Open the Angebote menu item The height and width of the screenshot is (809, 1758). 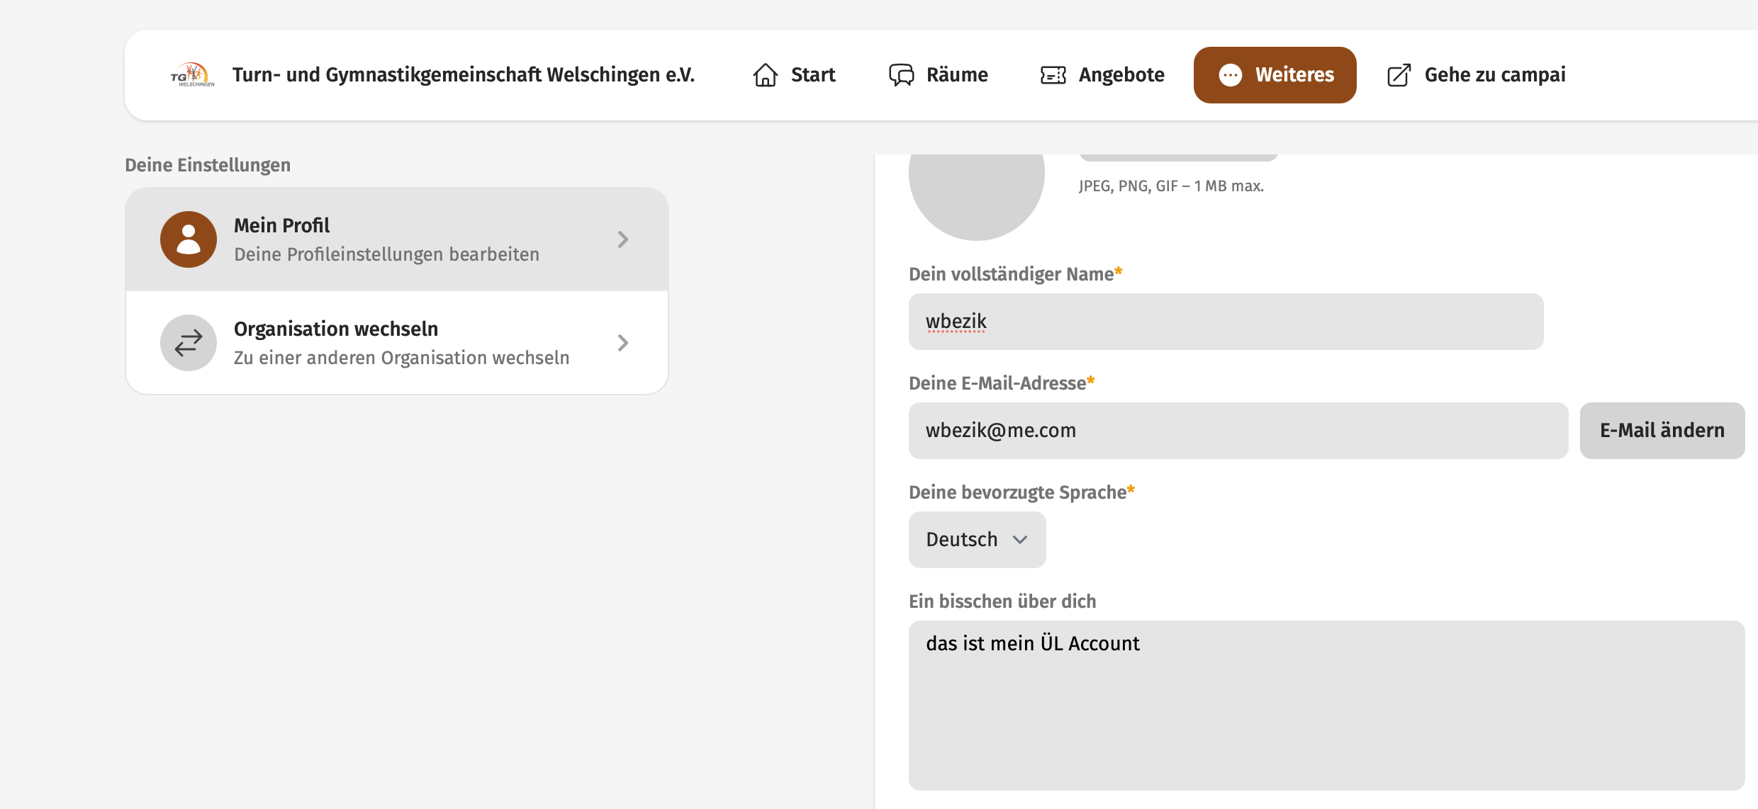[1121, 74]
